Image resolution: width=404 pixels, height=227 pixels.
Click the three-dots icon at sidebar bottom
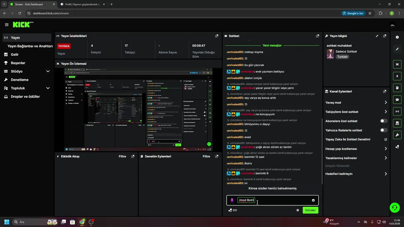click(397, 147)
